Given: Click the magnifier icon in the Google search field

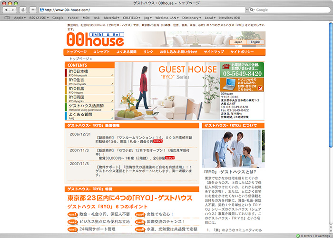Looking at the screenshot, I should coord(253,10).
